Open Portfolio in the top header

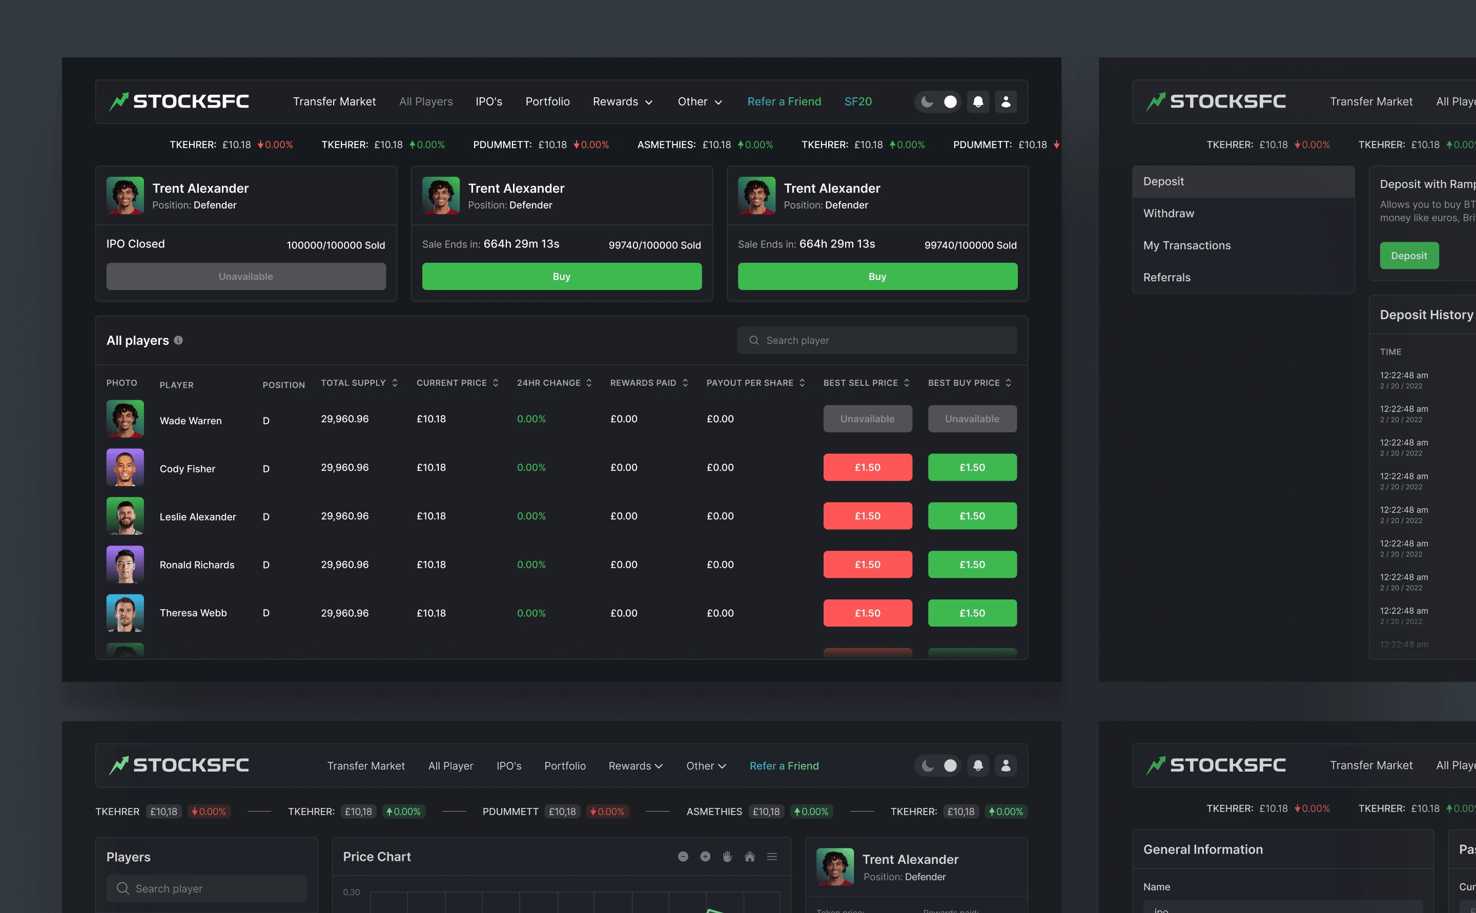547,101
